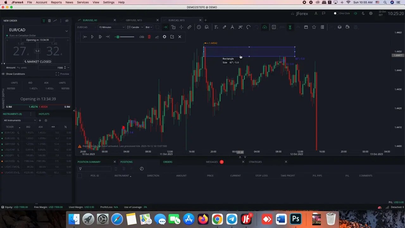Open the calculator icon in New Order panel
This screenshot has width=405, height=228.
[x=49, y=21]
